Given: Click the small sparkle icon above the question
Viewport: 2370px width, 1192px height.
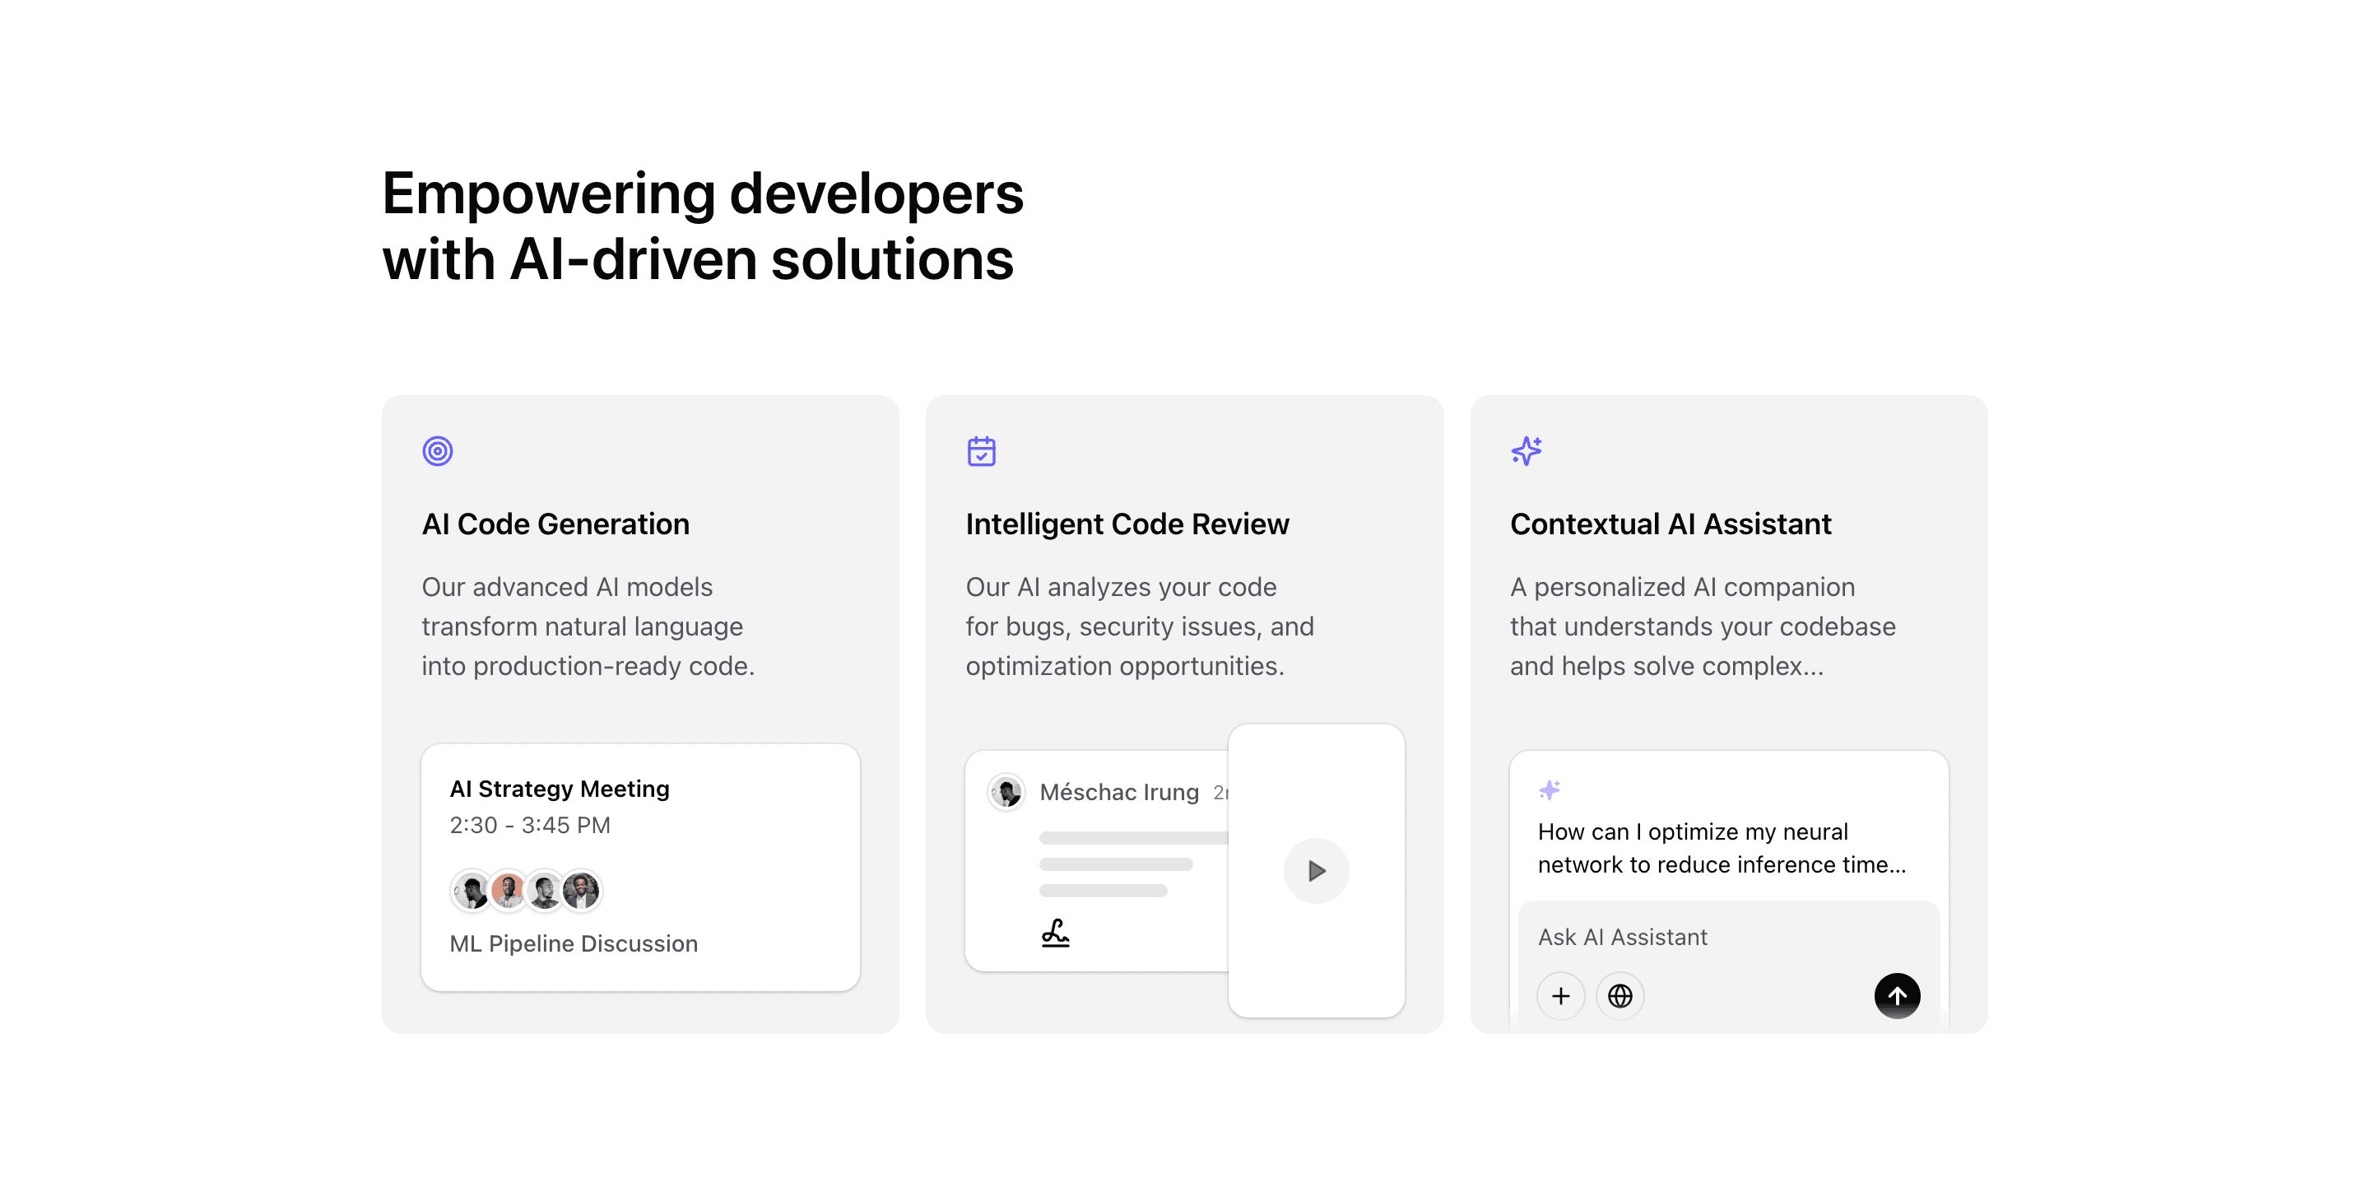Looking at the screenshot, I should pos(1550,789).
